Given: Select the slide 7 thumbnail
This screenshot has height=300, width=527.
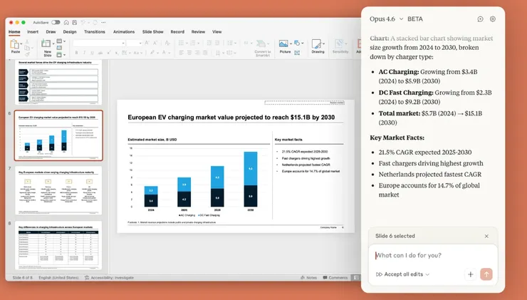Looking at the screenshot, I should point(58,190).
